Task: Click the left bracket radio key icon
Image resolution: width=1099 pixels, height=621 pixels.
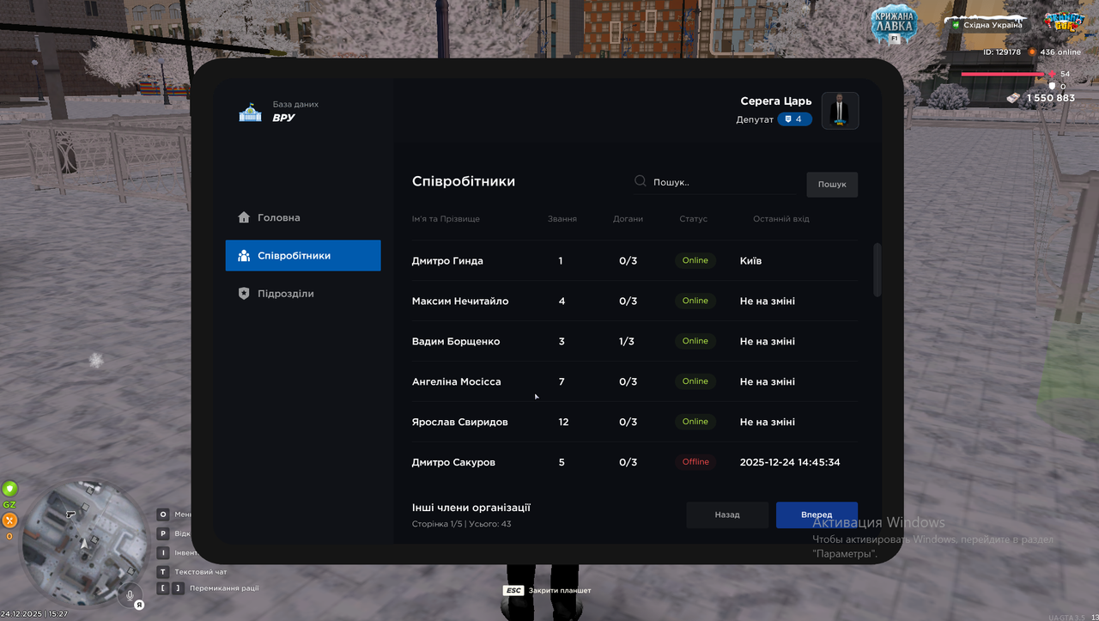Action: (x=163, y=588)
